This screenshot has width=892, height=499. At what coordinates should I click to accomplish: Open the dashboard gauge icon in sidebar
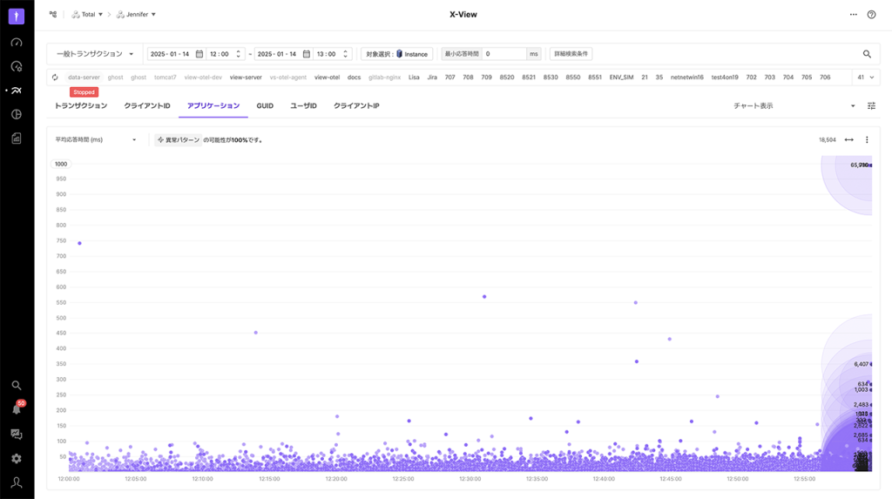tap(16, 42)
